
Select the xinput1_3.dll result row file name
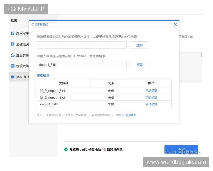tap(49, 104)
